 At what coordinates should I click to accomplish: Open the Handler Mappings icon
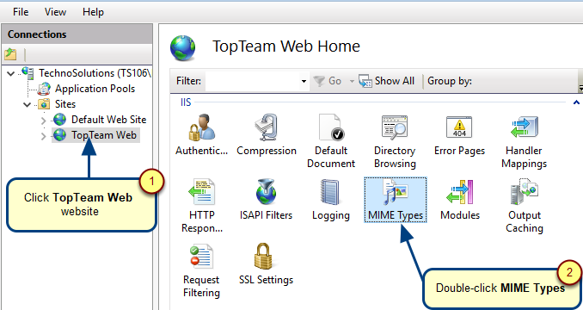[x=524, y=127]
